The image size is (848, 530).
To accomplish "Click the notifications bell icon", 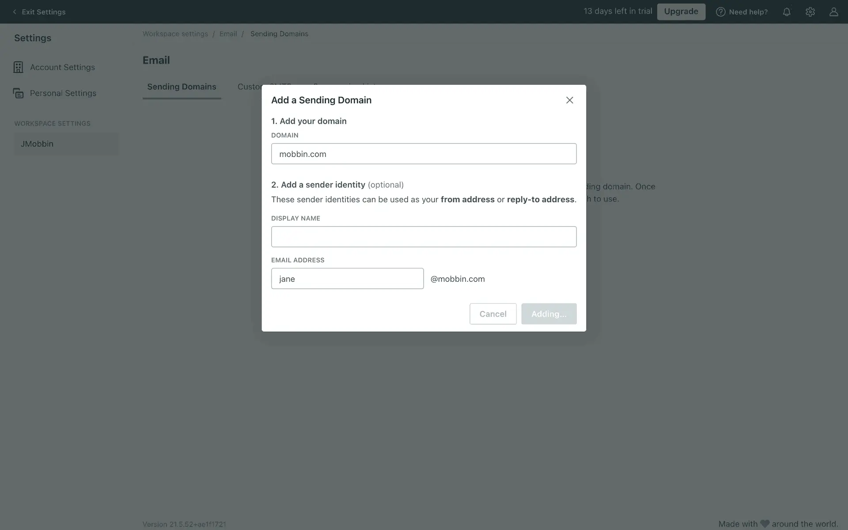I will [787, 12].
